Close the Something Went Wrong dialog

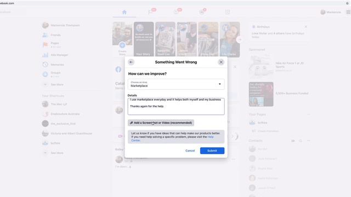tap(221, 62)
